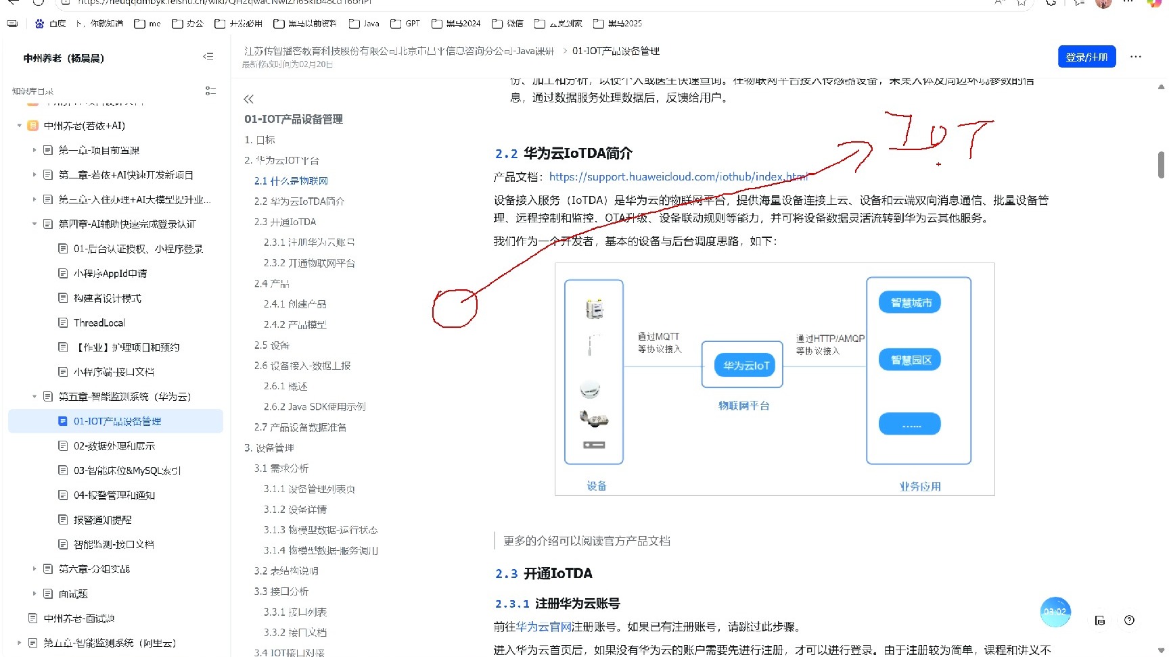
Task: Jump to 2.4.1 创建产品 in contents
Action: click(x=295, y=304)
